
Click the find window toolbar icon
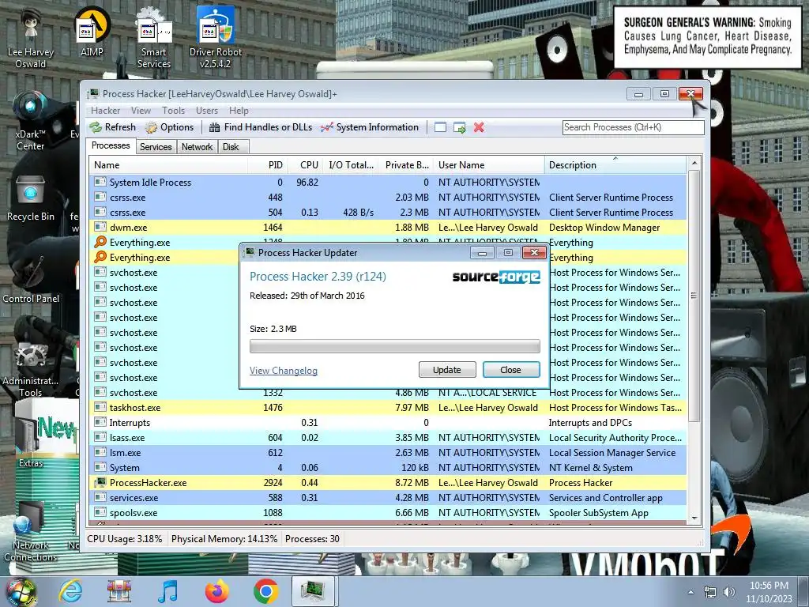coord(440,127)
